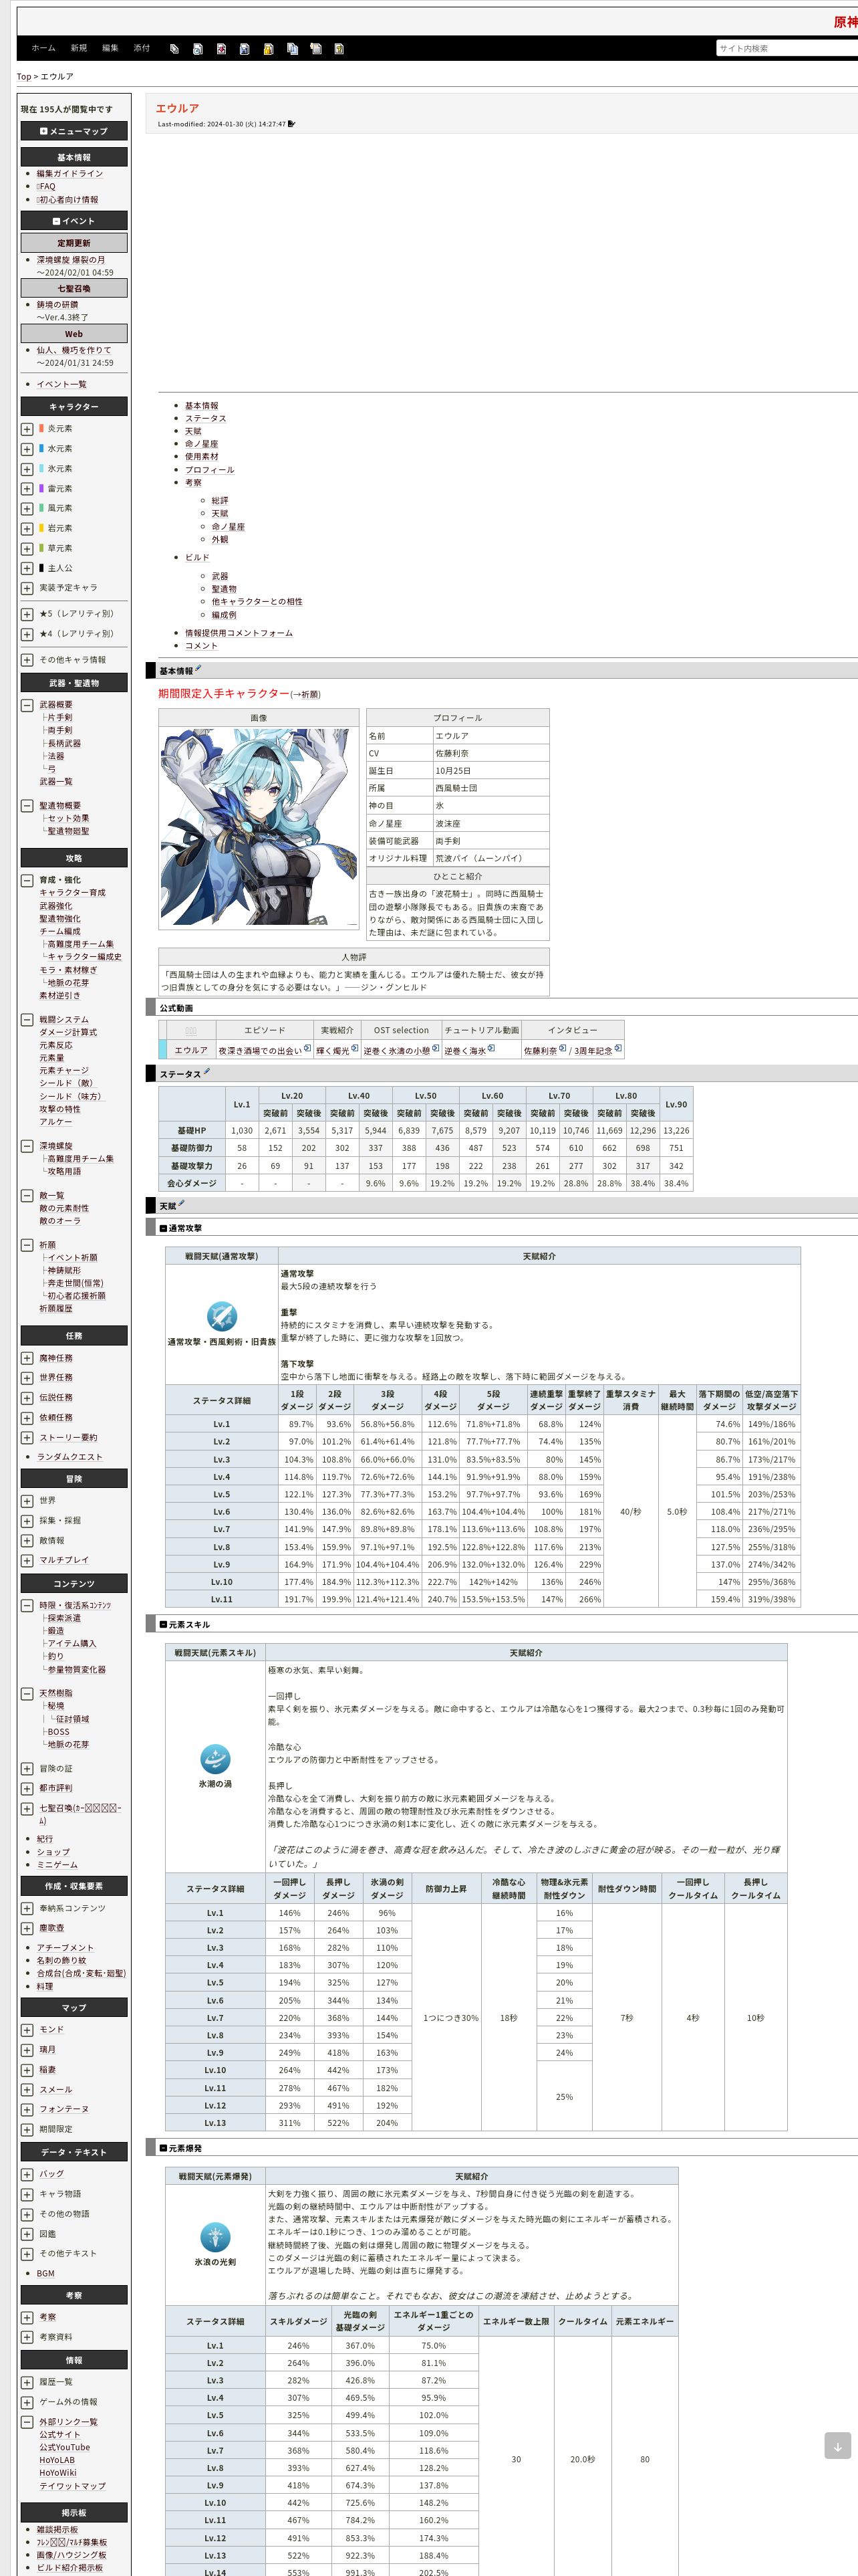Open the テイワットマップ external link
Viewport: 858px width, 2576px height.
(x=72, y=2485)
